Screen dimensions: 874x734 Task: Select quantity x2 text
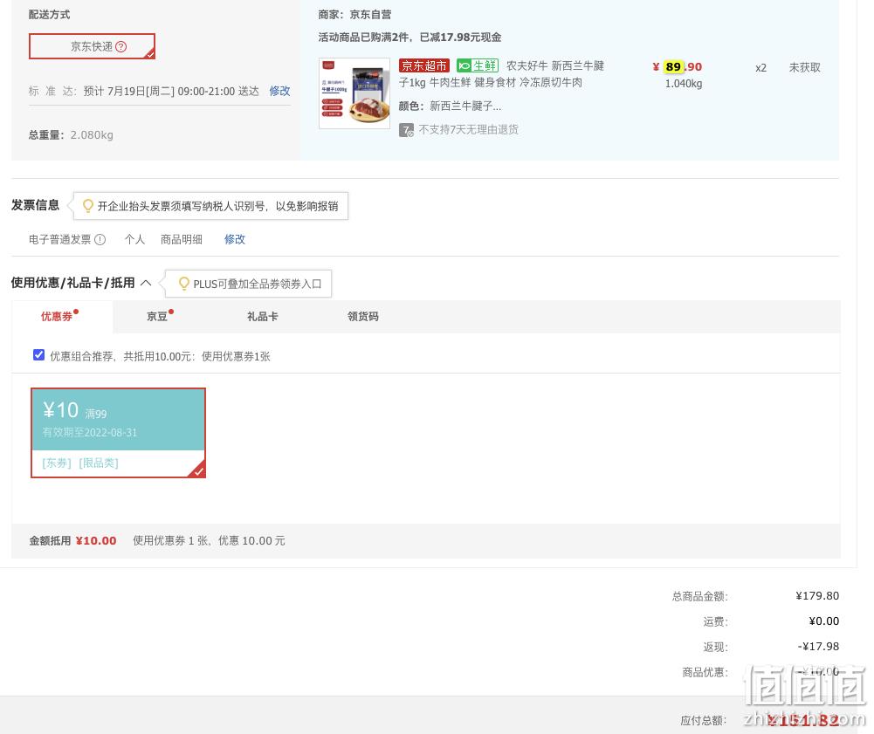(x=760, y=68)
